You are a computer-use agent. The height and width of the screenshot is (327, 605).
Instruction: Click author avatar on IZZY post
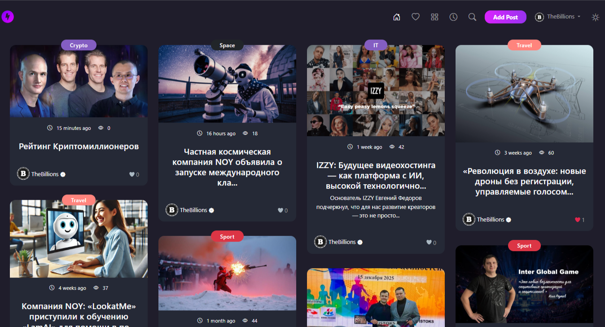tap(320, 242)
